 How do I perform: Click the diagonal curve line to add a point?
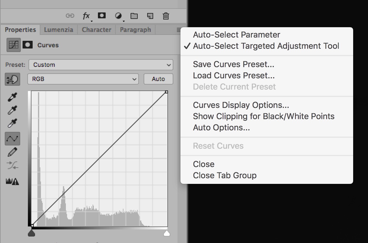pyautogui.click(x=100, y=159)
